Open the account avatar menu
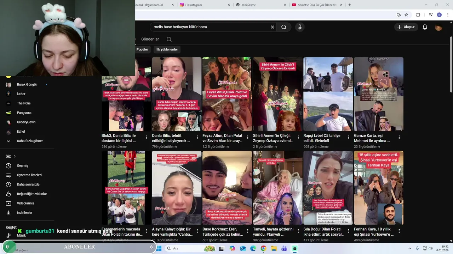The height and width of the screenshot is (254, 453). pos(438,27)
